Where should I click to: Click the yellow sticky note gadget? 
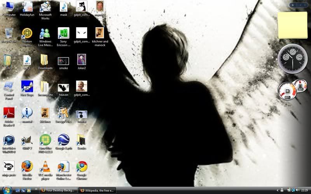[x=292, y=25]
